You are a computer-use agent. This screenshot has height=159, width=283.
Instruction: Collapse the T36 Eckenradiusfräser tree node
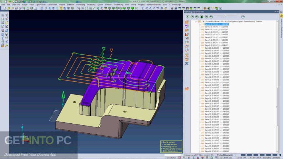(x=196, y=21)
